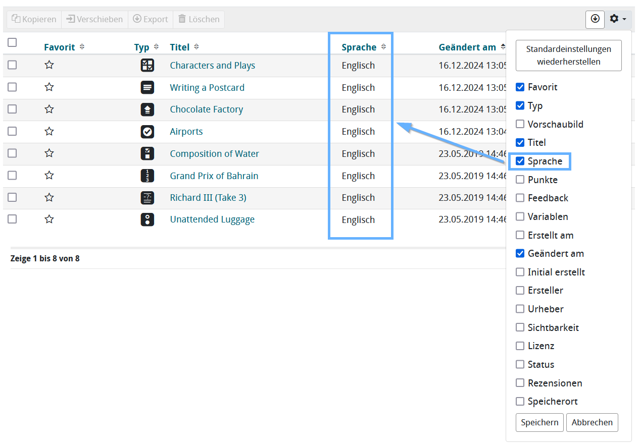Click the download icon button in toolbar
This screenshot has width=639, height=447.
595,19
